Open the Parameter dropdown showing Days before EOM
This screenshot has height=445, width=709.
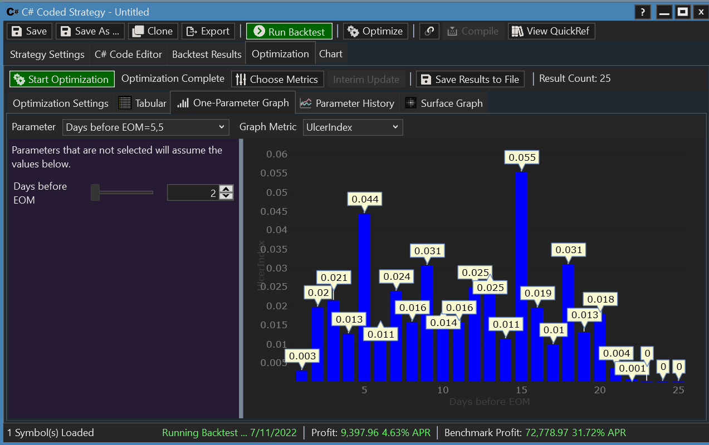click(145, 127)
